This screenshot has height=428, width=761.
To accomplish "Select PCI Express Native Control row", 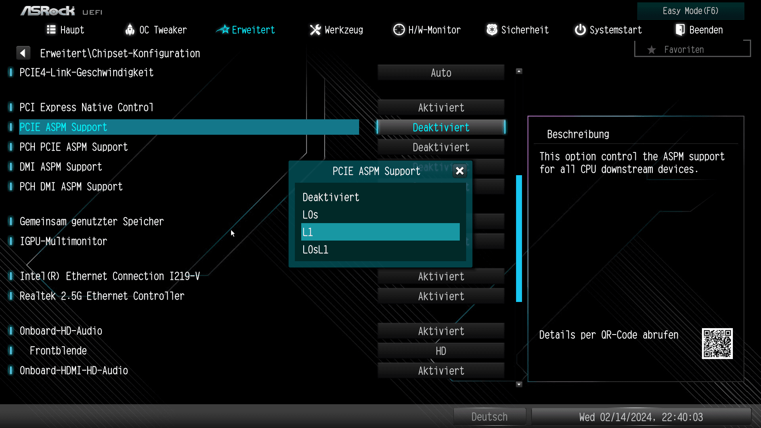I will (x=189, y=107).
